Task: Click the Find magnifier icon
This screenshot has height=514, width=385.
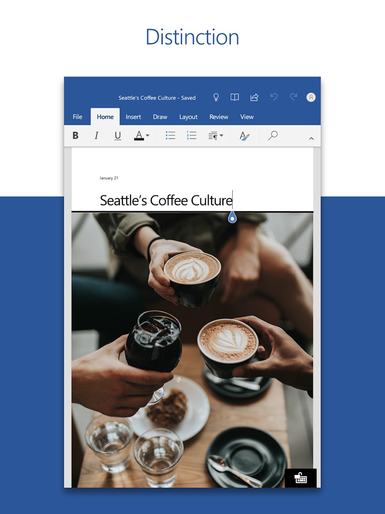Action: coord(273,135)
